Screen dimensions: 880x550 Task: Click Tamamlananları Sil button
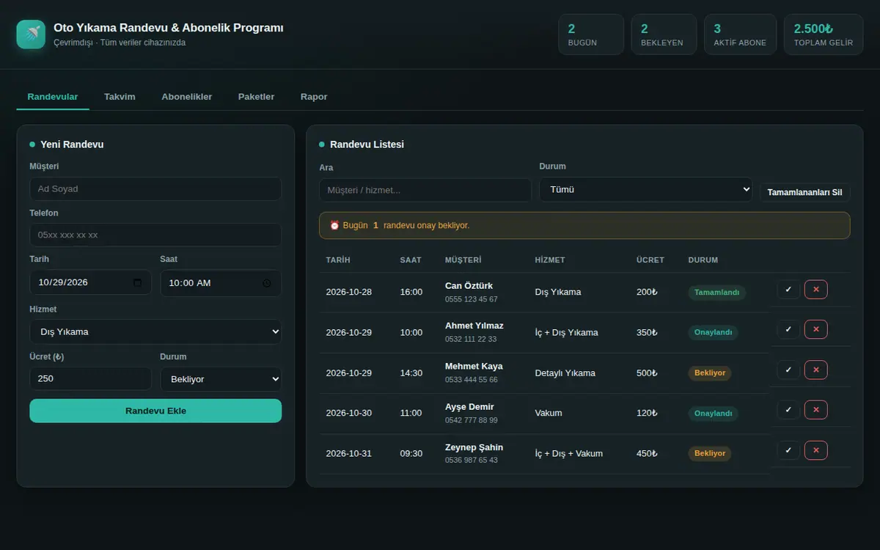804,193
